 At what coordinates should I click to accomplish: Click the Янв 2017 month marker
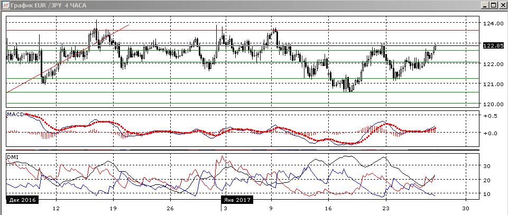237,200
